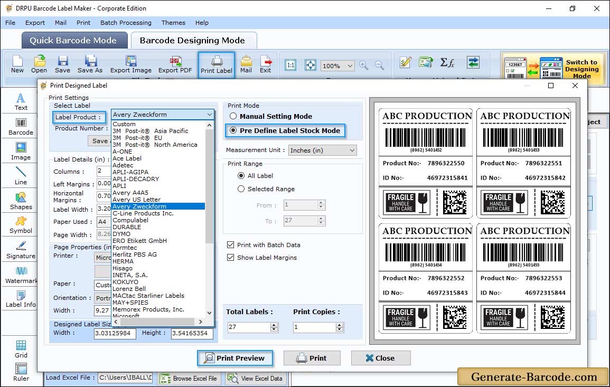Toggle Print with Batch Data checkbox

(230, 244)
